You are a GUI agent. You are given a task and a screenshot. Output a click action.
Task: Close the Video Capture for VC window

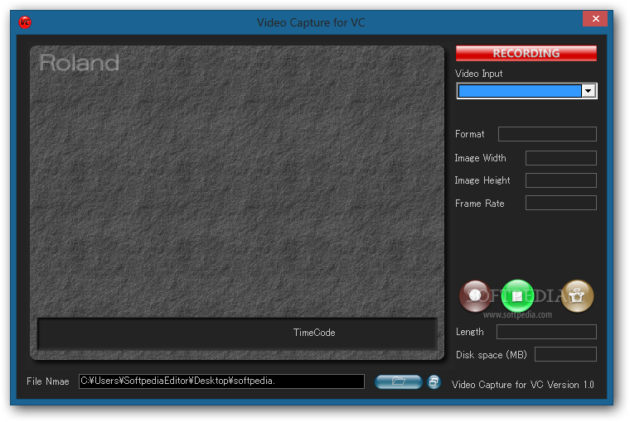(x=595, y=18)
